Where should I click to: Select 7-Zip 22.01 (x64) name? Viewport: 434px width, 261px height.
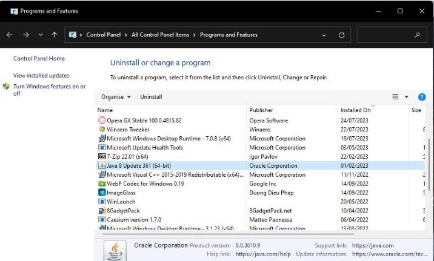click(127, 157)
